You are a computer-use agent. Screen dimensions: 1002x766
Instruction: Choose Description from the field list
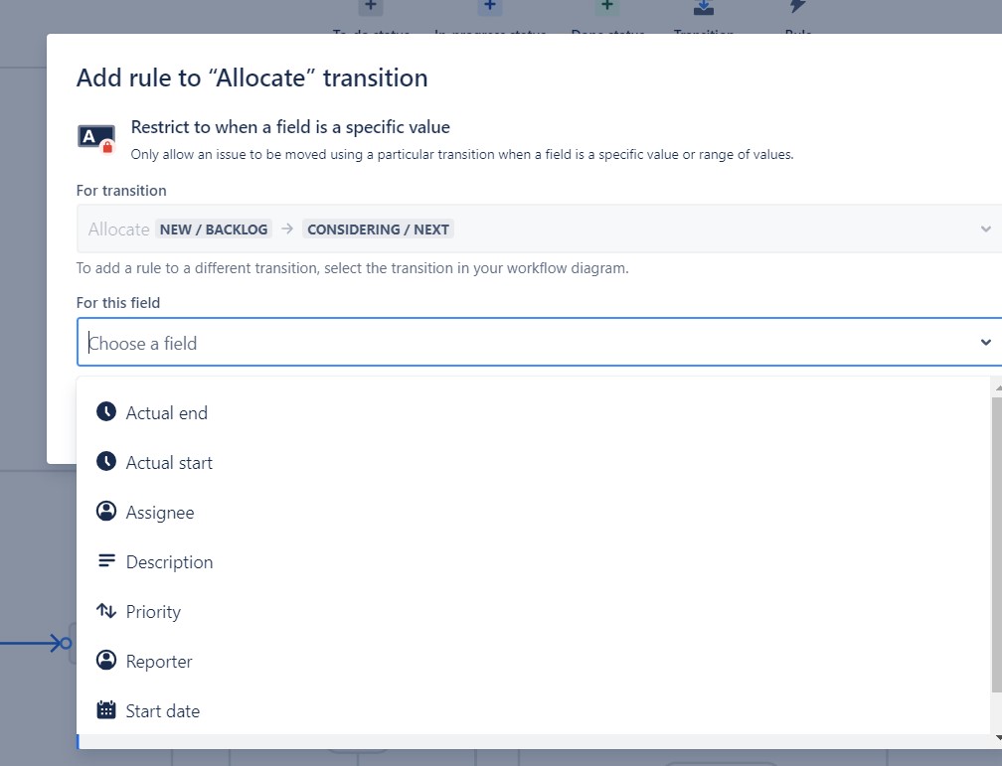533,562
